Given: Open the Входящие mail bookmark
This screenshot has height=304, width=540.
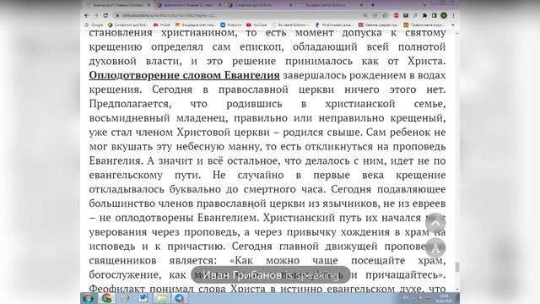Looking at the screenshot, I should 195,24.
